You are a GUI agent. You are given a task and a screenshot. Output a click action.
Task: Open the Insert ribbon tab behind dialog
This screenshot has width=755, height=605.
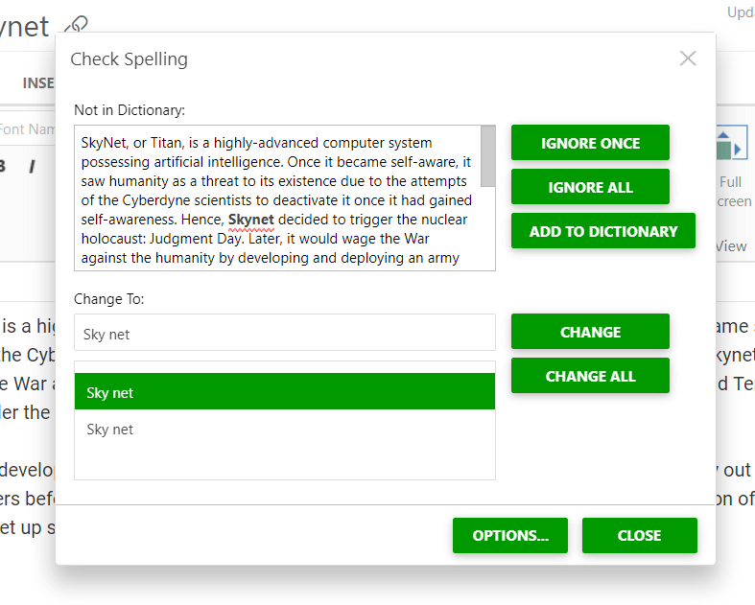pyautogui.click(x=38, y=82)
